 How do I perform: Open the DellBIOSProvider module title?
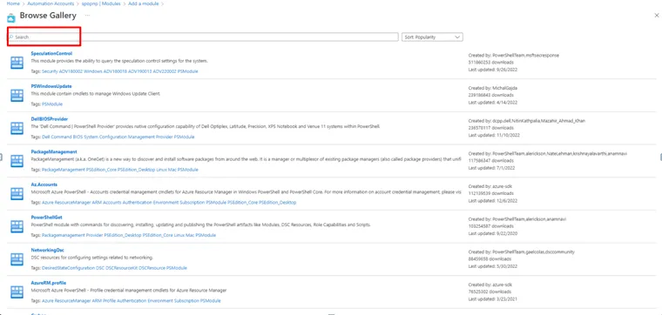pos(50,119)
